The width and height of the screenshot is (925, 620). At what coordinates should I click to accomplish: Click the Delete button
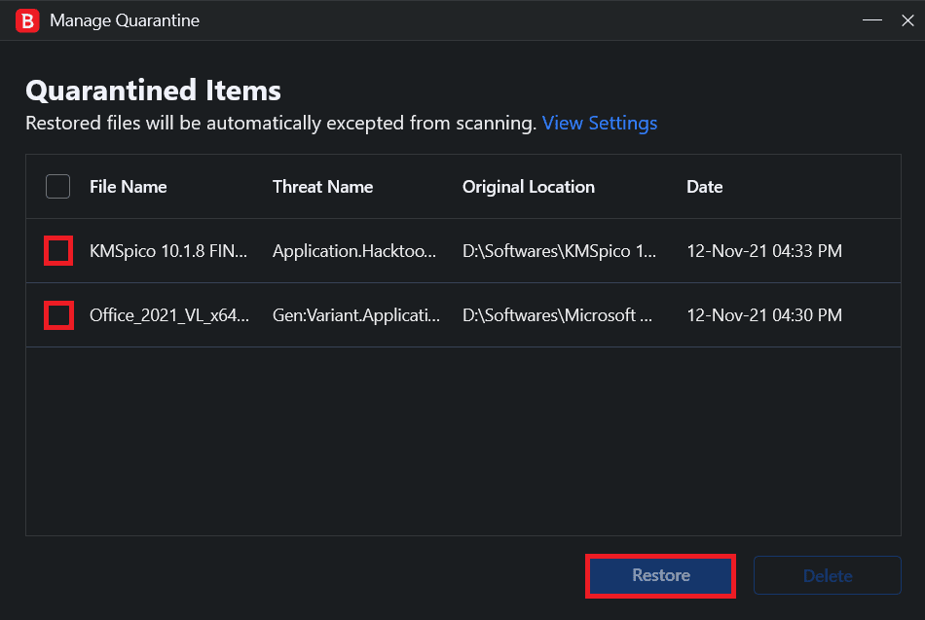(x=827, y=574)
